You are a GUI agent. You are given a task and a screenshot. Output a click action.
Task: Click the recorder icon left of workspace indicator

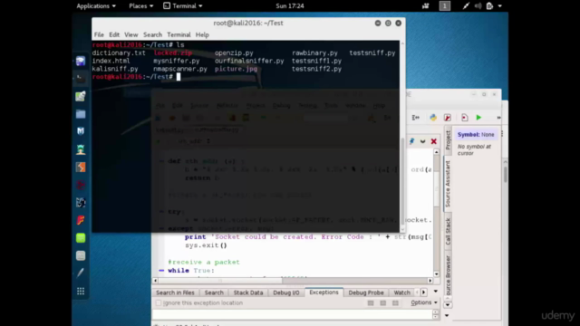[425, 6]
